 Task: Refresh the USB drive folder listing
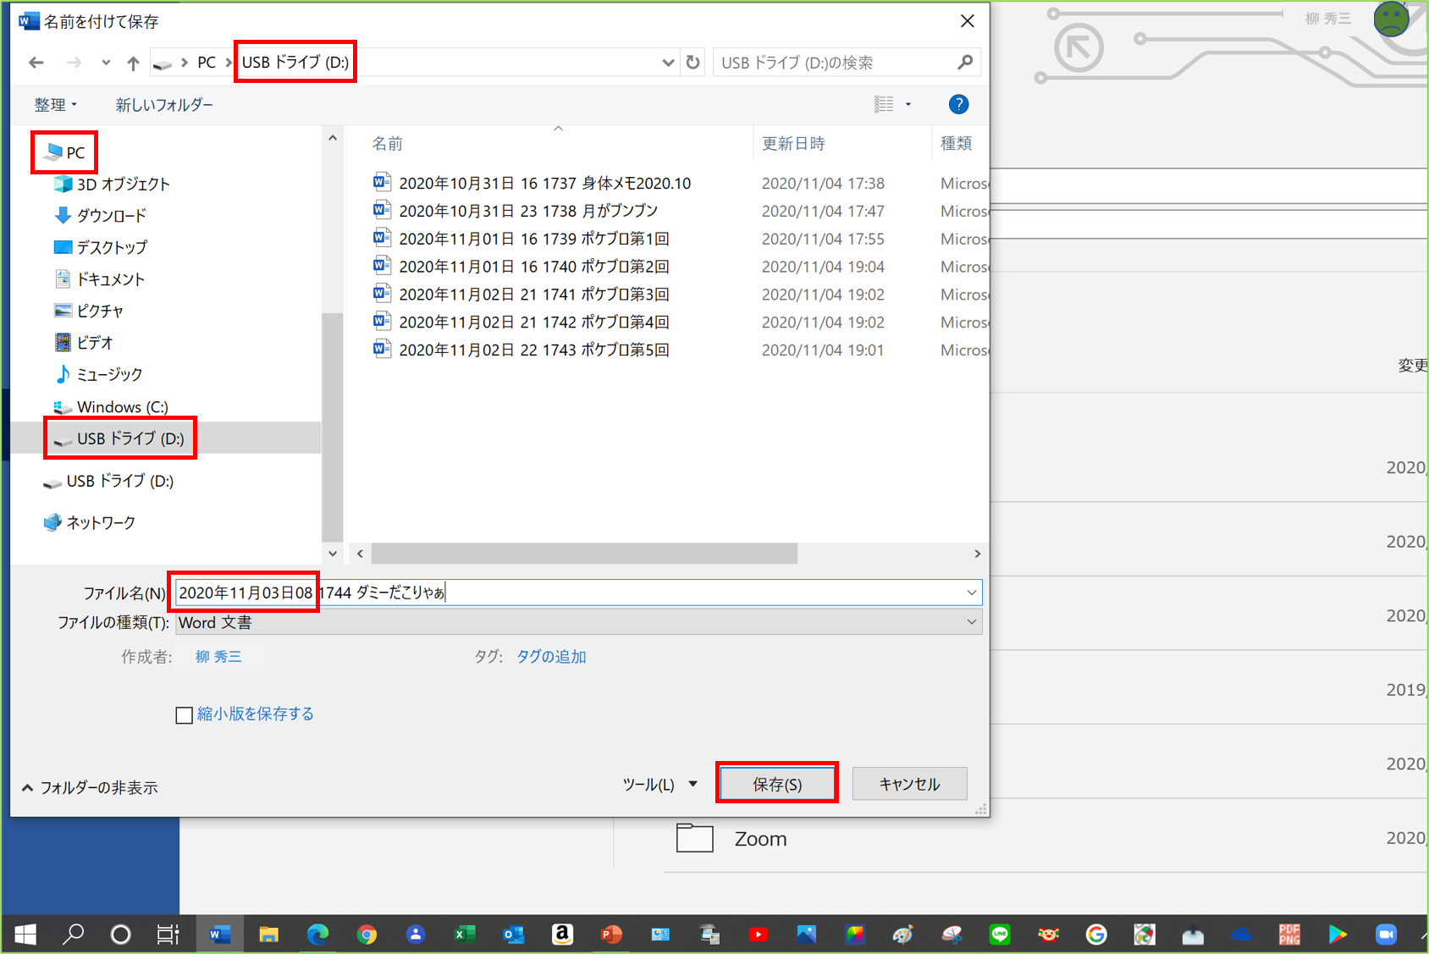(x=693, y=63)
